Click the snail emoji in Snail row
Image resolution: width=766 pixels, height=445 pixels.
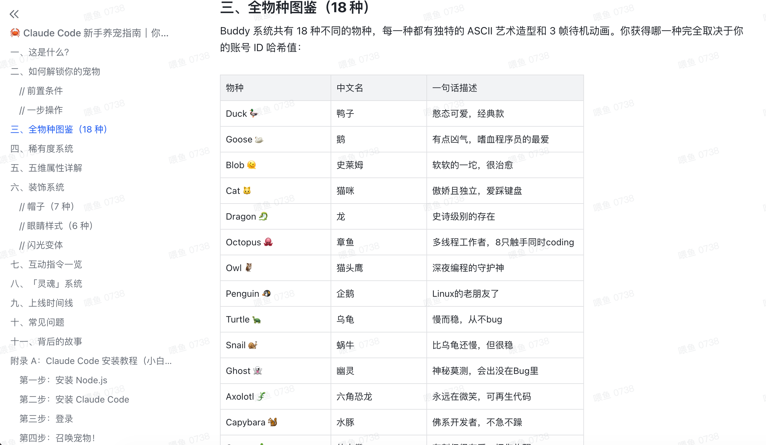pos(252,345)
